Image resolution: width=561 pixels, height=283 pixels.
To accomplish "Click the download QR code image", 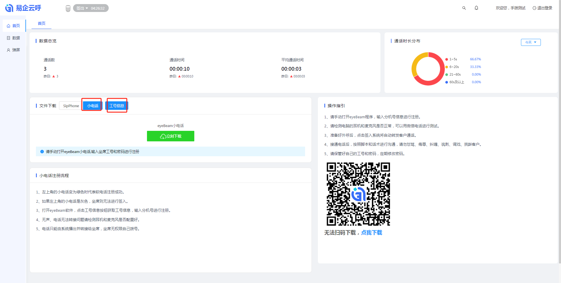I will (x=358, y=194).
